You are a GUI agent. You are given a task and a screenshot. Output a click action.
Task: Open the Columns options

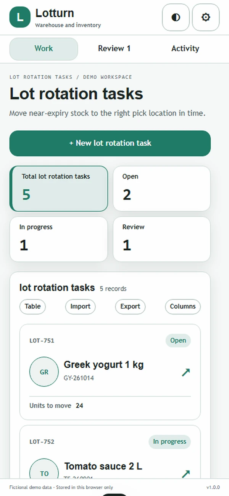183,306
